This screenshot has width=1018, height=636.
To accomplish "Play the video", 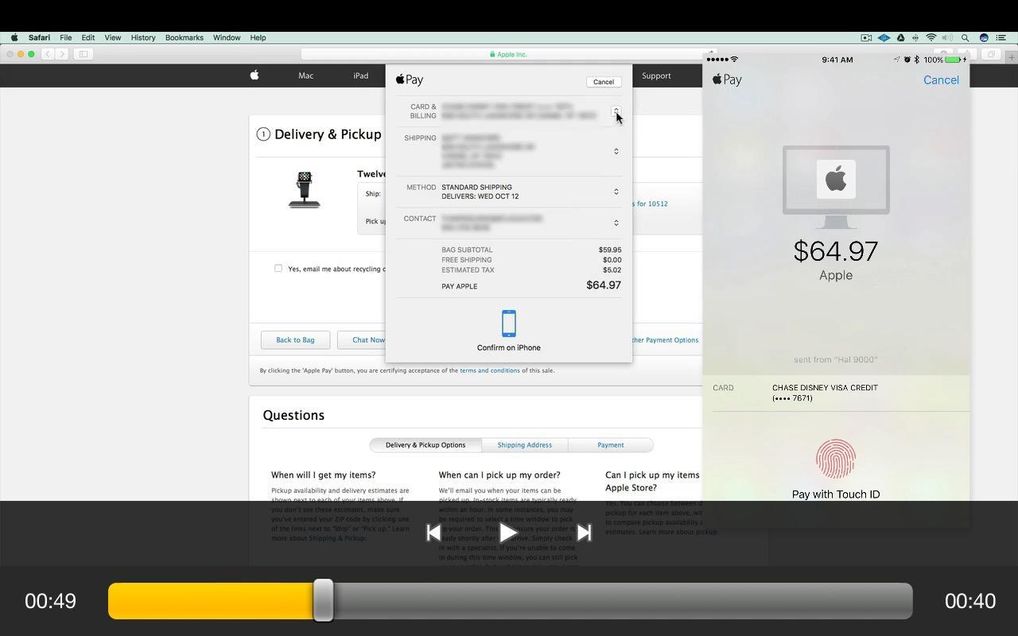I will (x=508, y=533).
